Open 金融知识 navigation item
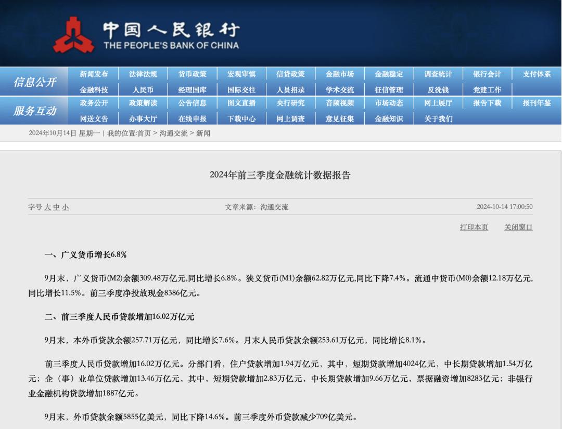Viewport: 562px width, 429px height. coord(389,119)
